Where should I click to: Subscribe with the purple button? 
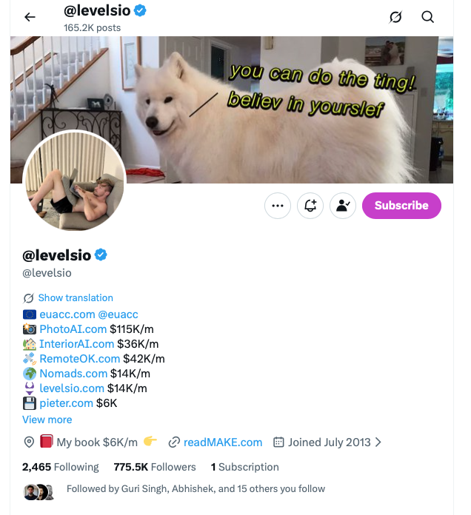[401, 206]
